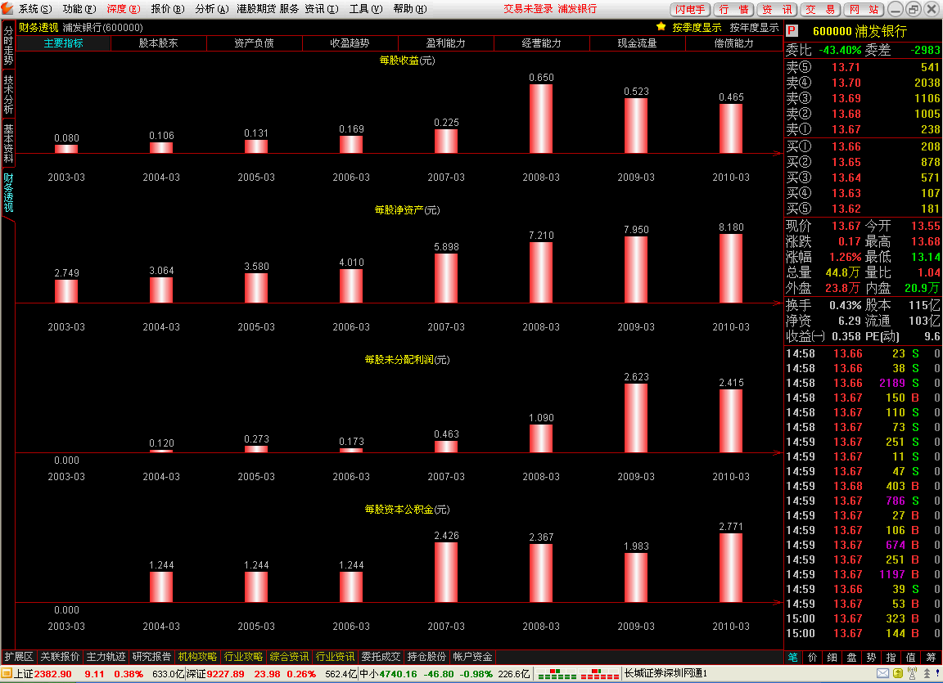The width and height of the screenshot is (943, 683).
Task: Click the 综合资讯 bottom tab
Action: (x=289, y=657)
